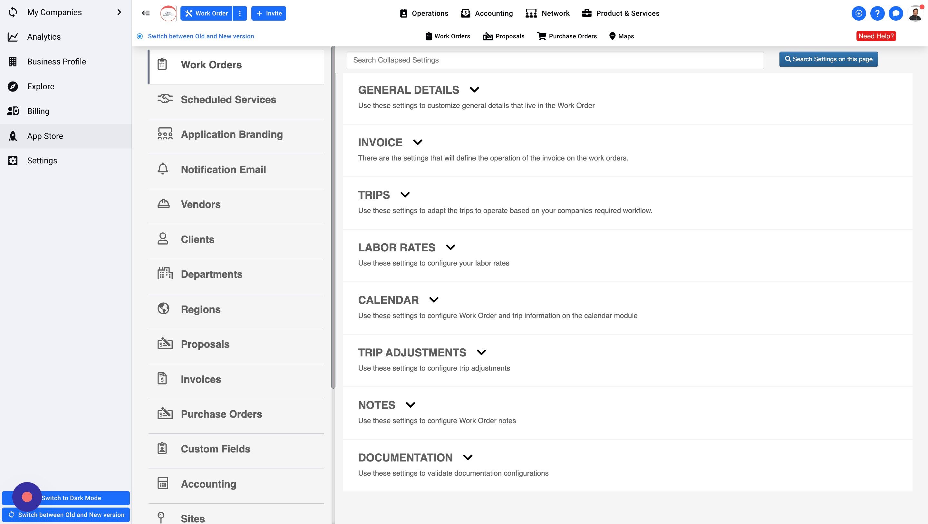Click the blue download circle icon
928x524 pixels.
click(x=858, y=13)
